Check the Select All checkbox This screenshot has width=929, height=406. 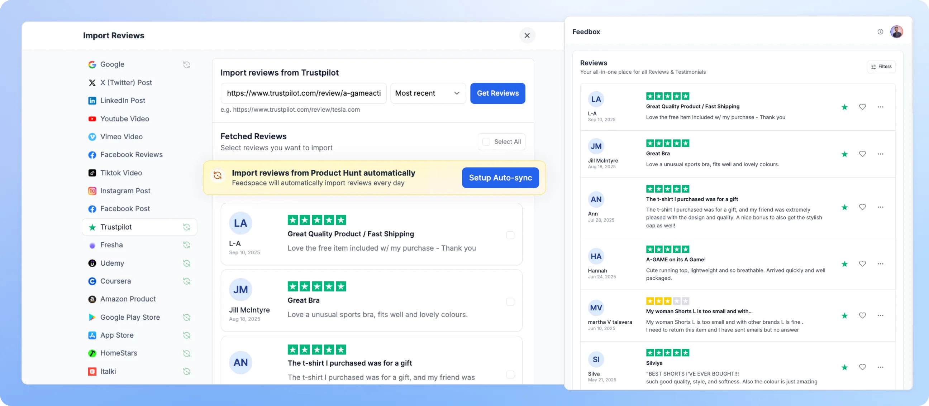click(486, 142)
